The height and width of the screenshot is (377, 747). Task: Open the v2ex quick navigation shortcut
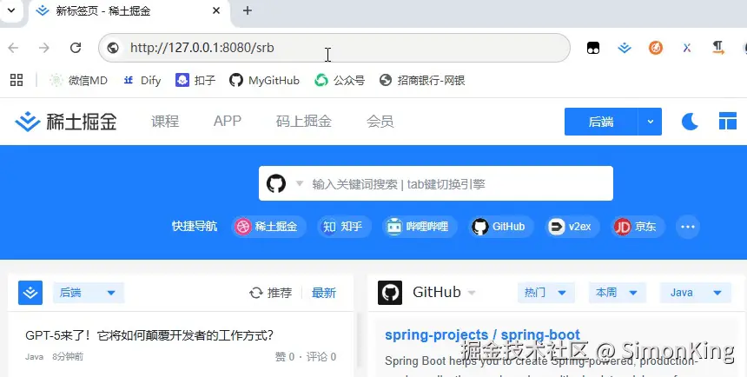pyautogui.click(x=572, y=227)
